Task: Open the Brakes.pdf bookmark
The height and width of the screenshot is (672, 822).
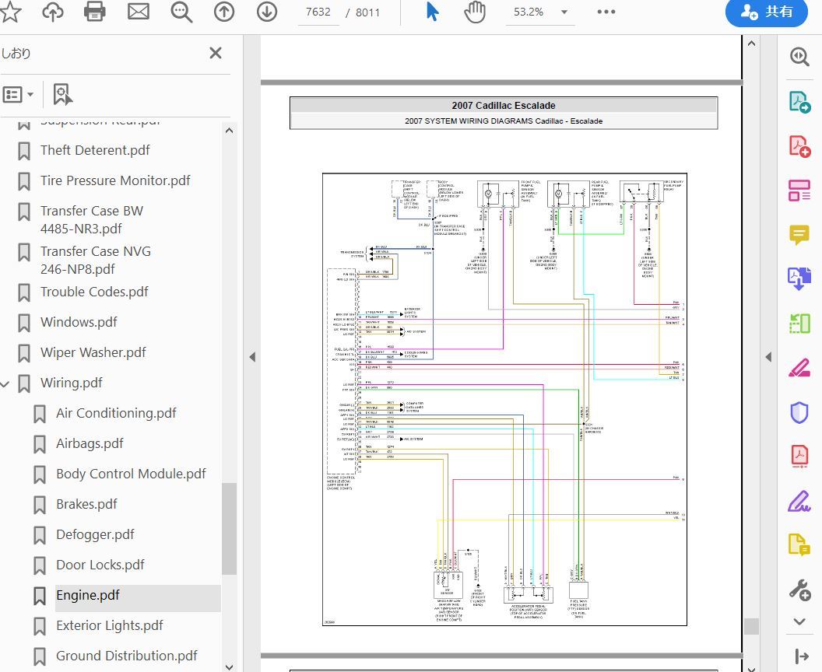Action: [x=86, y=505]
